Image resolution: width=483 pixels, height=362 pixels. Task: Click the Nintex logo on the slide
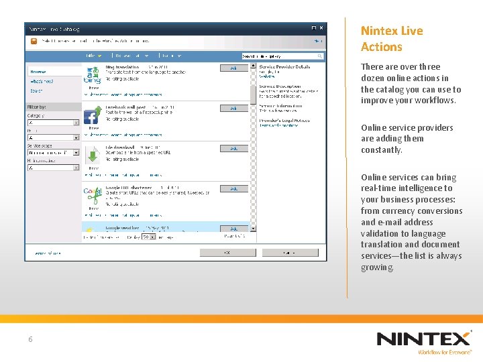pyautogui.click(x=424, y=343)
